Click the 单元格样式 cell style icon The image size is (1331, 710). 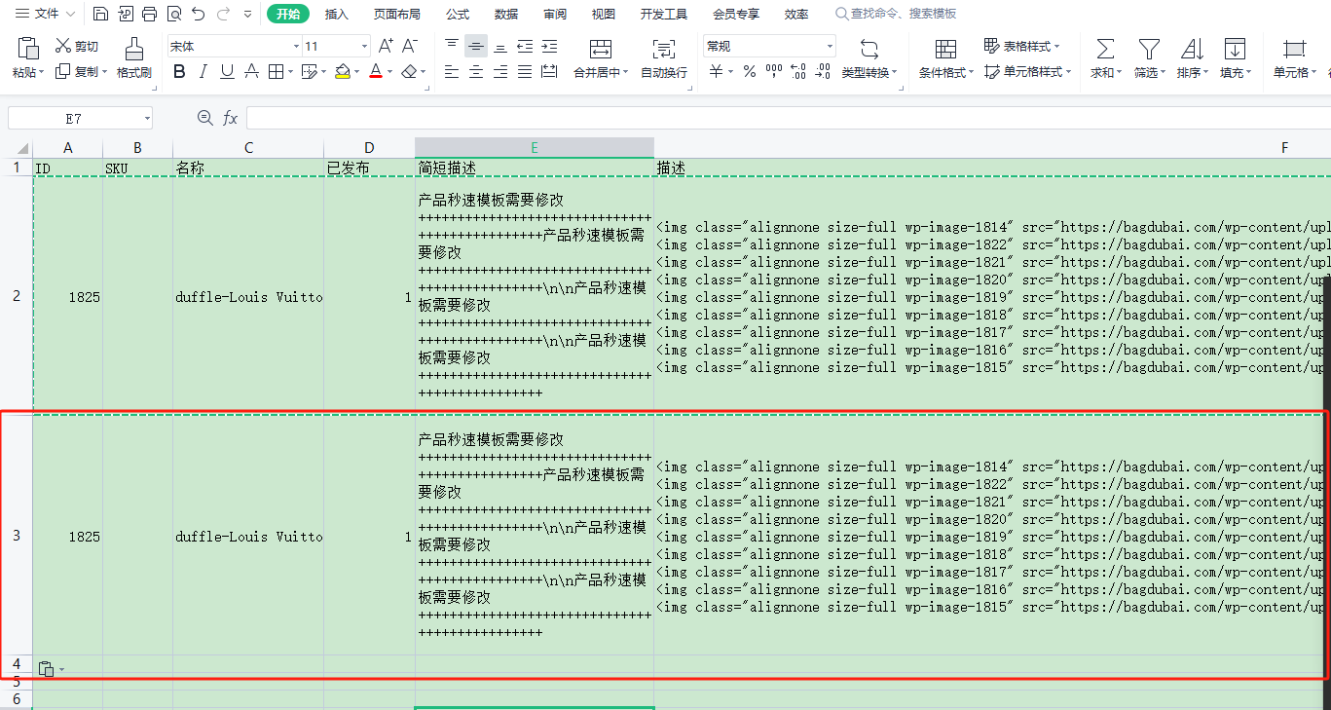1021,71
